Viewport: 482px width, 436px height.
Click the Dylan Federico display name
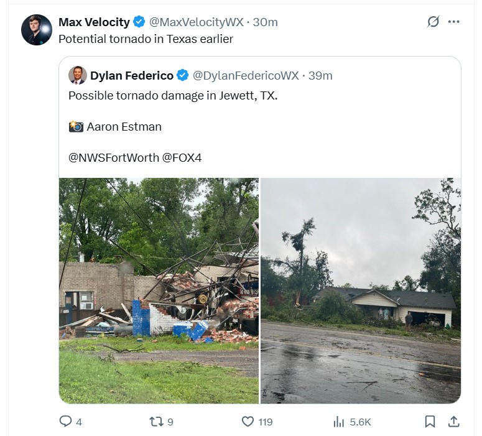pos(132,76)
